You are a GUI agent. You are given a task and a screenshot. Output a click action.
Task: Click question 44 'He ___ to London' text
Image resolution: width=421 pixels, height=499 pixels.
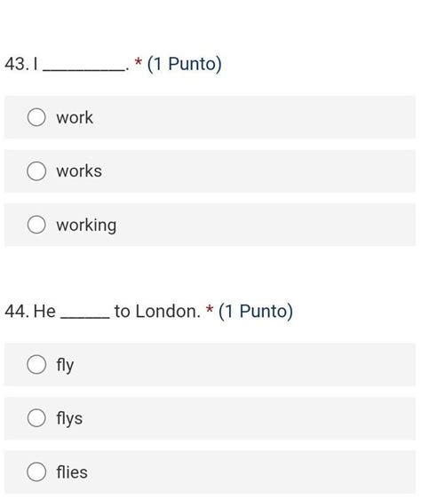(102, 312)
